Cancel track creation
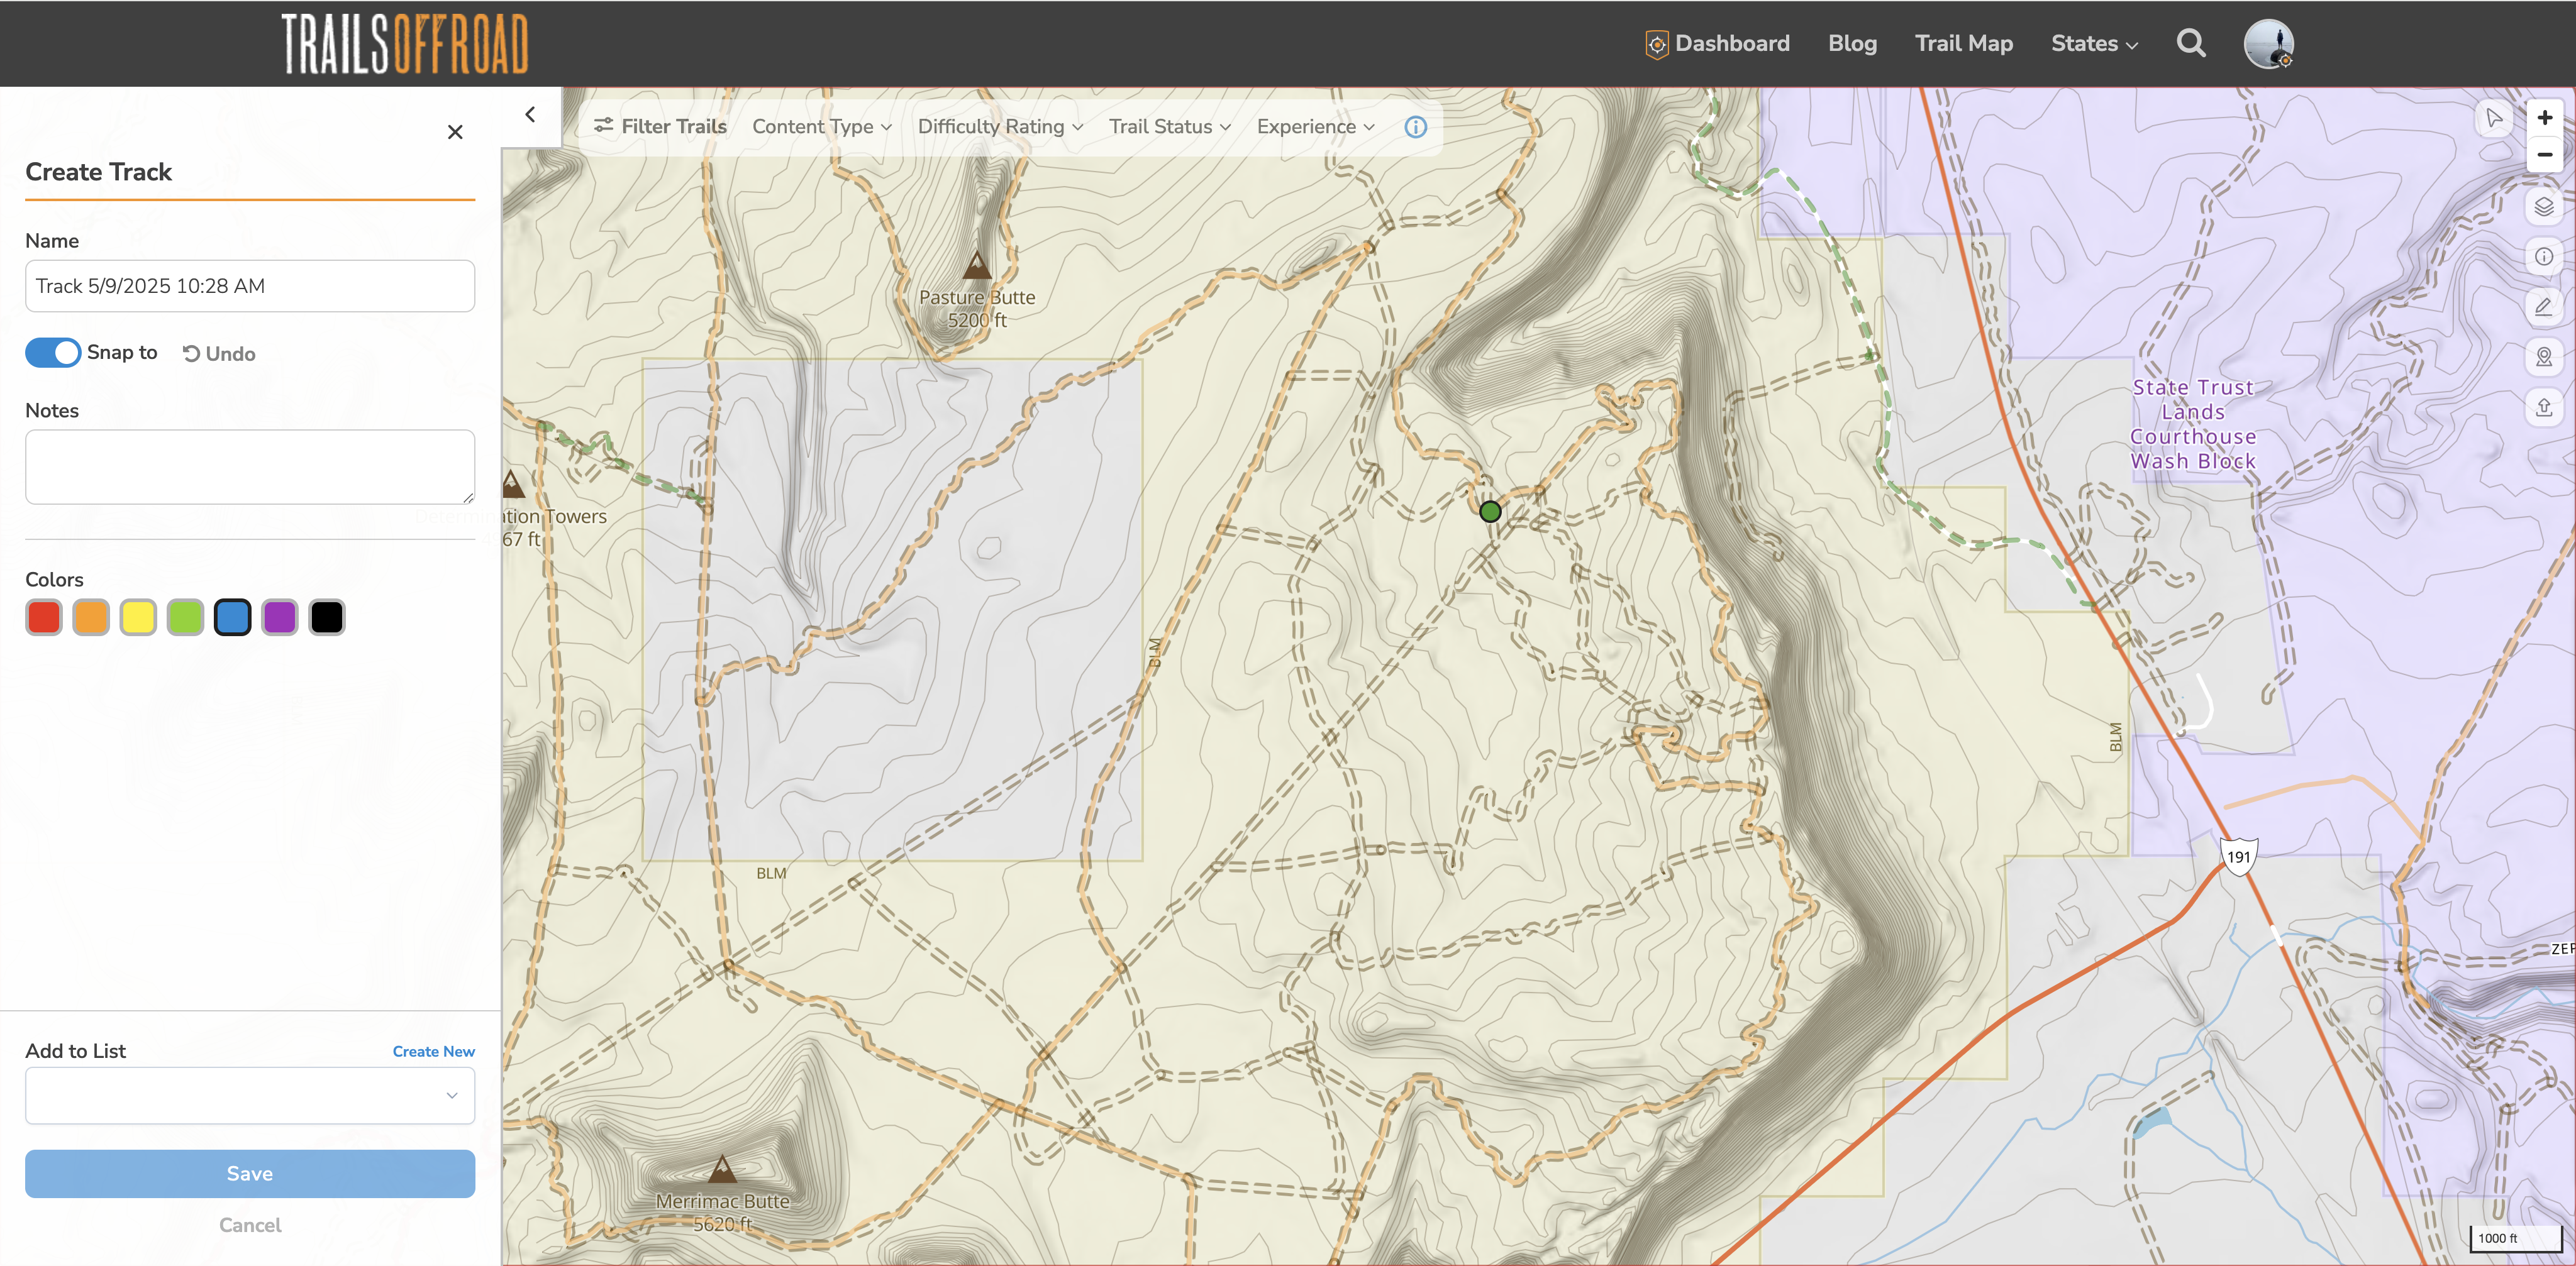Screen dimensions: 2576x1266 coord(250,1225)
